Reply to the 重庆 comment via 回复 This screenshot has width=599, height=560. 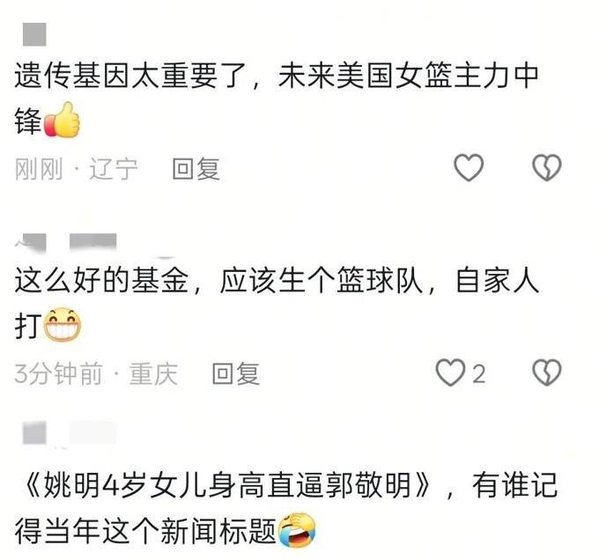pyautogui.click(x=236, y=373)
